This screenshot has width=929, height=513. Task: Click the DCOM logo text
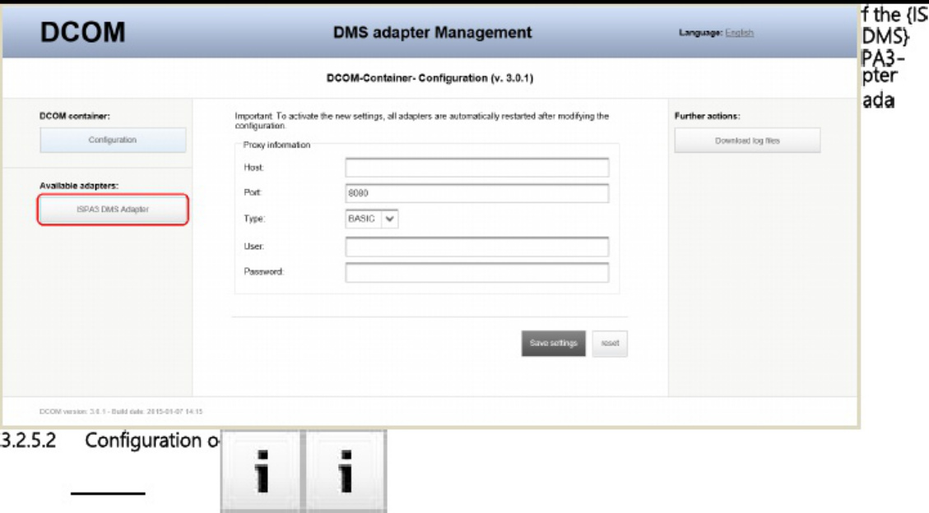82,32
